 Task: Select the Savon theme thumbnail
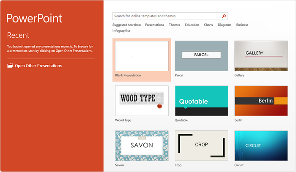(142, 146)
